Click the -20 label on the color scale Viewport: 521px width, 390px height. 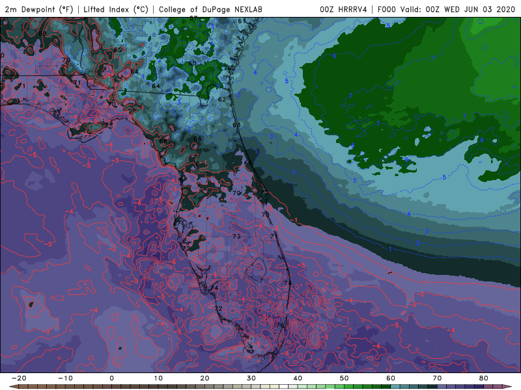tap(19, 378)
